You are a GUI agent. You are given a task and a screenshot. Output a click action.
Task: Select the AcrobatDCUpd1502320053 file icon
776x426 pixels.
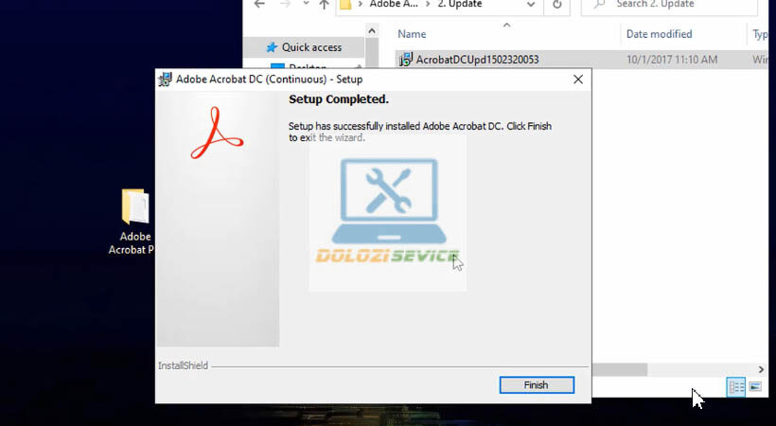pos(407,60)
